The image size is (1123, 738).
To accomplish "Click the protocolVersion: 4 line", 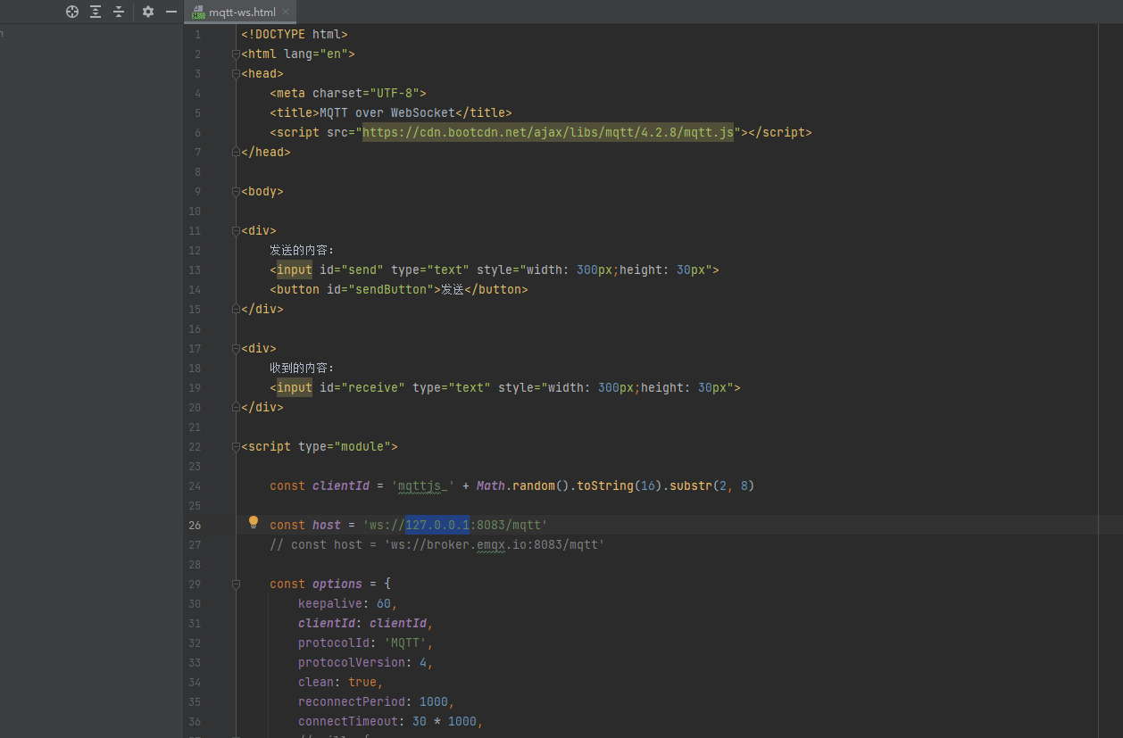I will click(366, 662).
